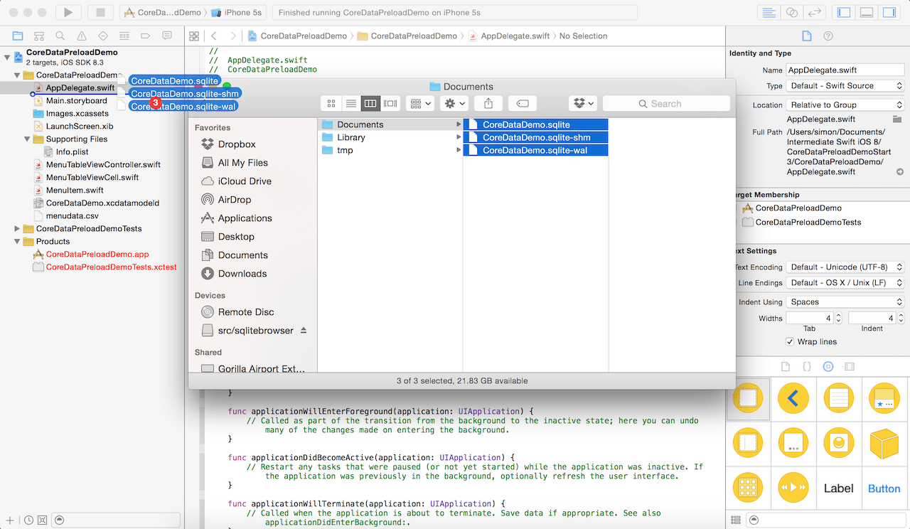Open the Quick Help inspector
This screenshot has width=910, height=529.
coord(828,36)
